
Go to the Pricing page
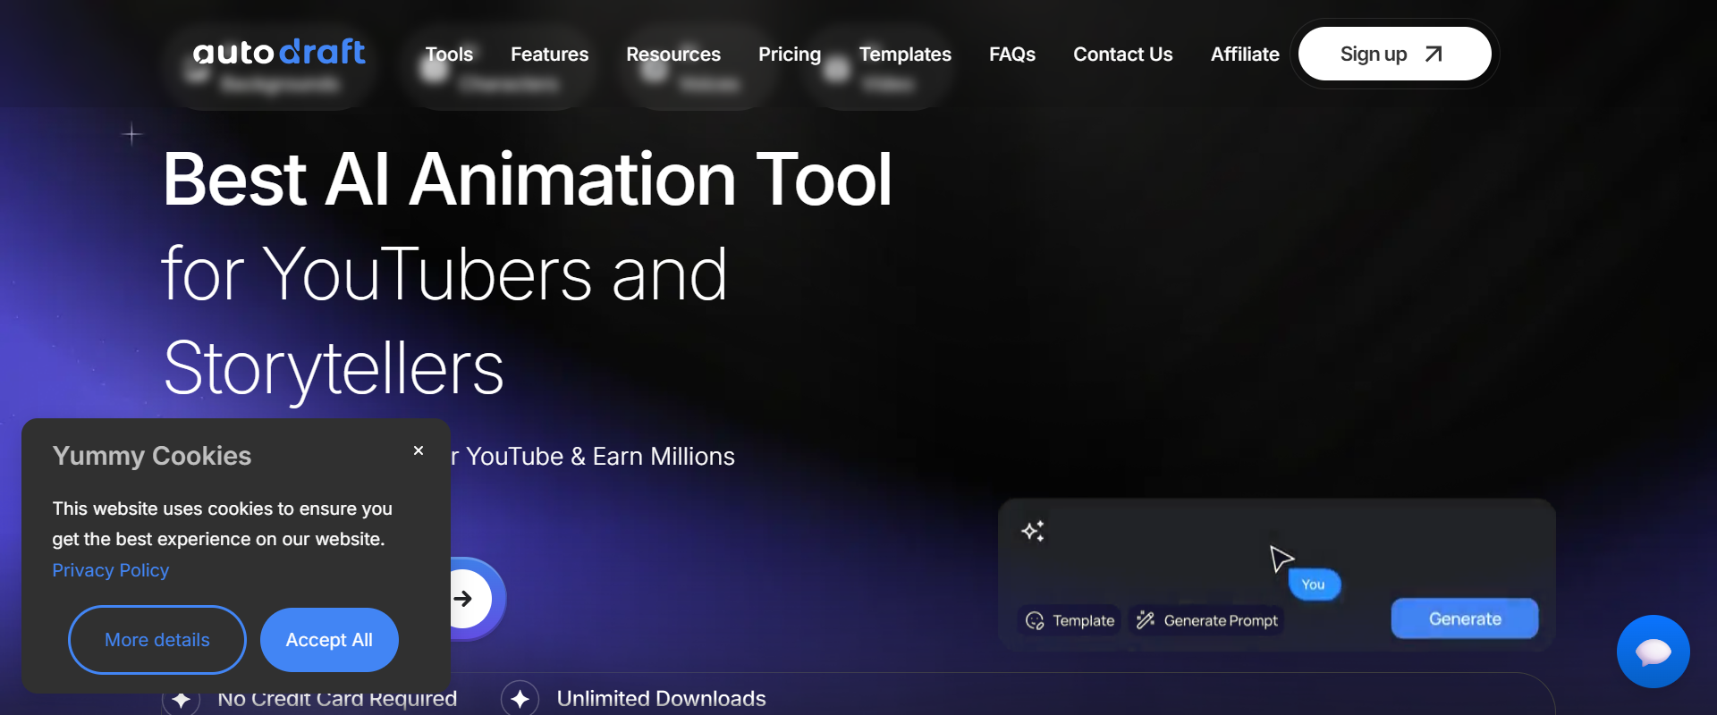coord(789,55)
